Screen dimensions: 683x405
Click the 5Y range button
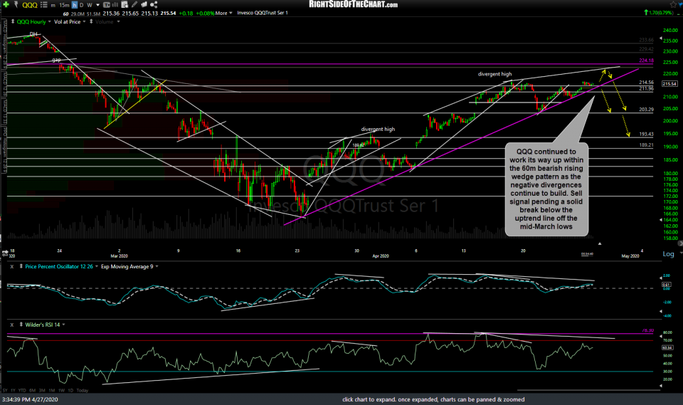coord(5,391)
